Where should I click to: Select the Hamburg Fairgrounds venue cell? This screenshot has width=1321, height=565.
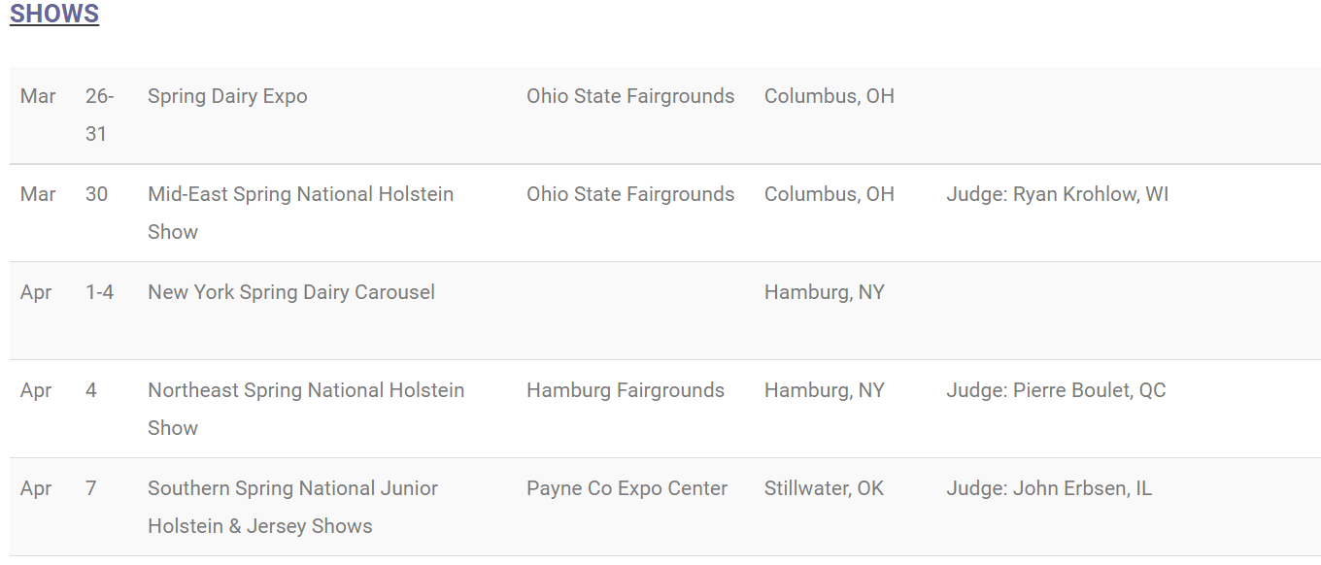(x=626, y=390)
